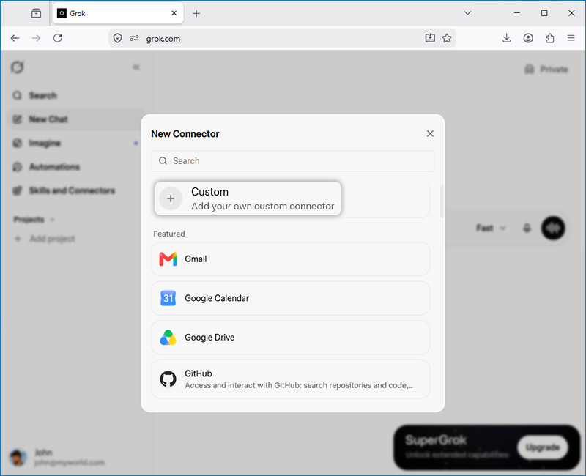586x476 pixels.
Task: Open the Firefox account icon
Action: [x=528, y=38]
